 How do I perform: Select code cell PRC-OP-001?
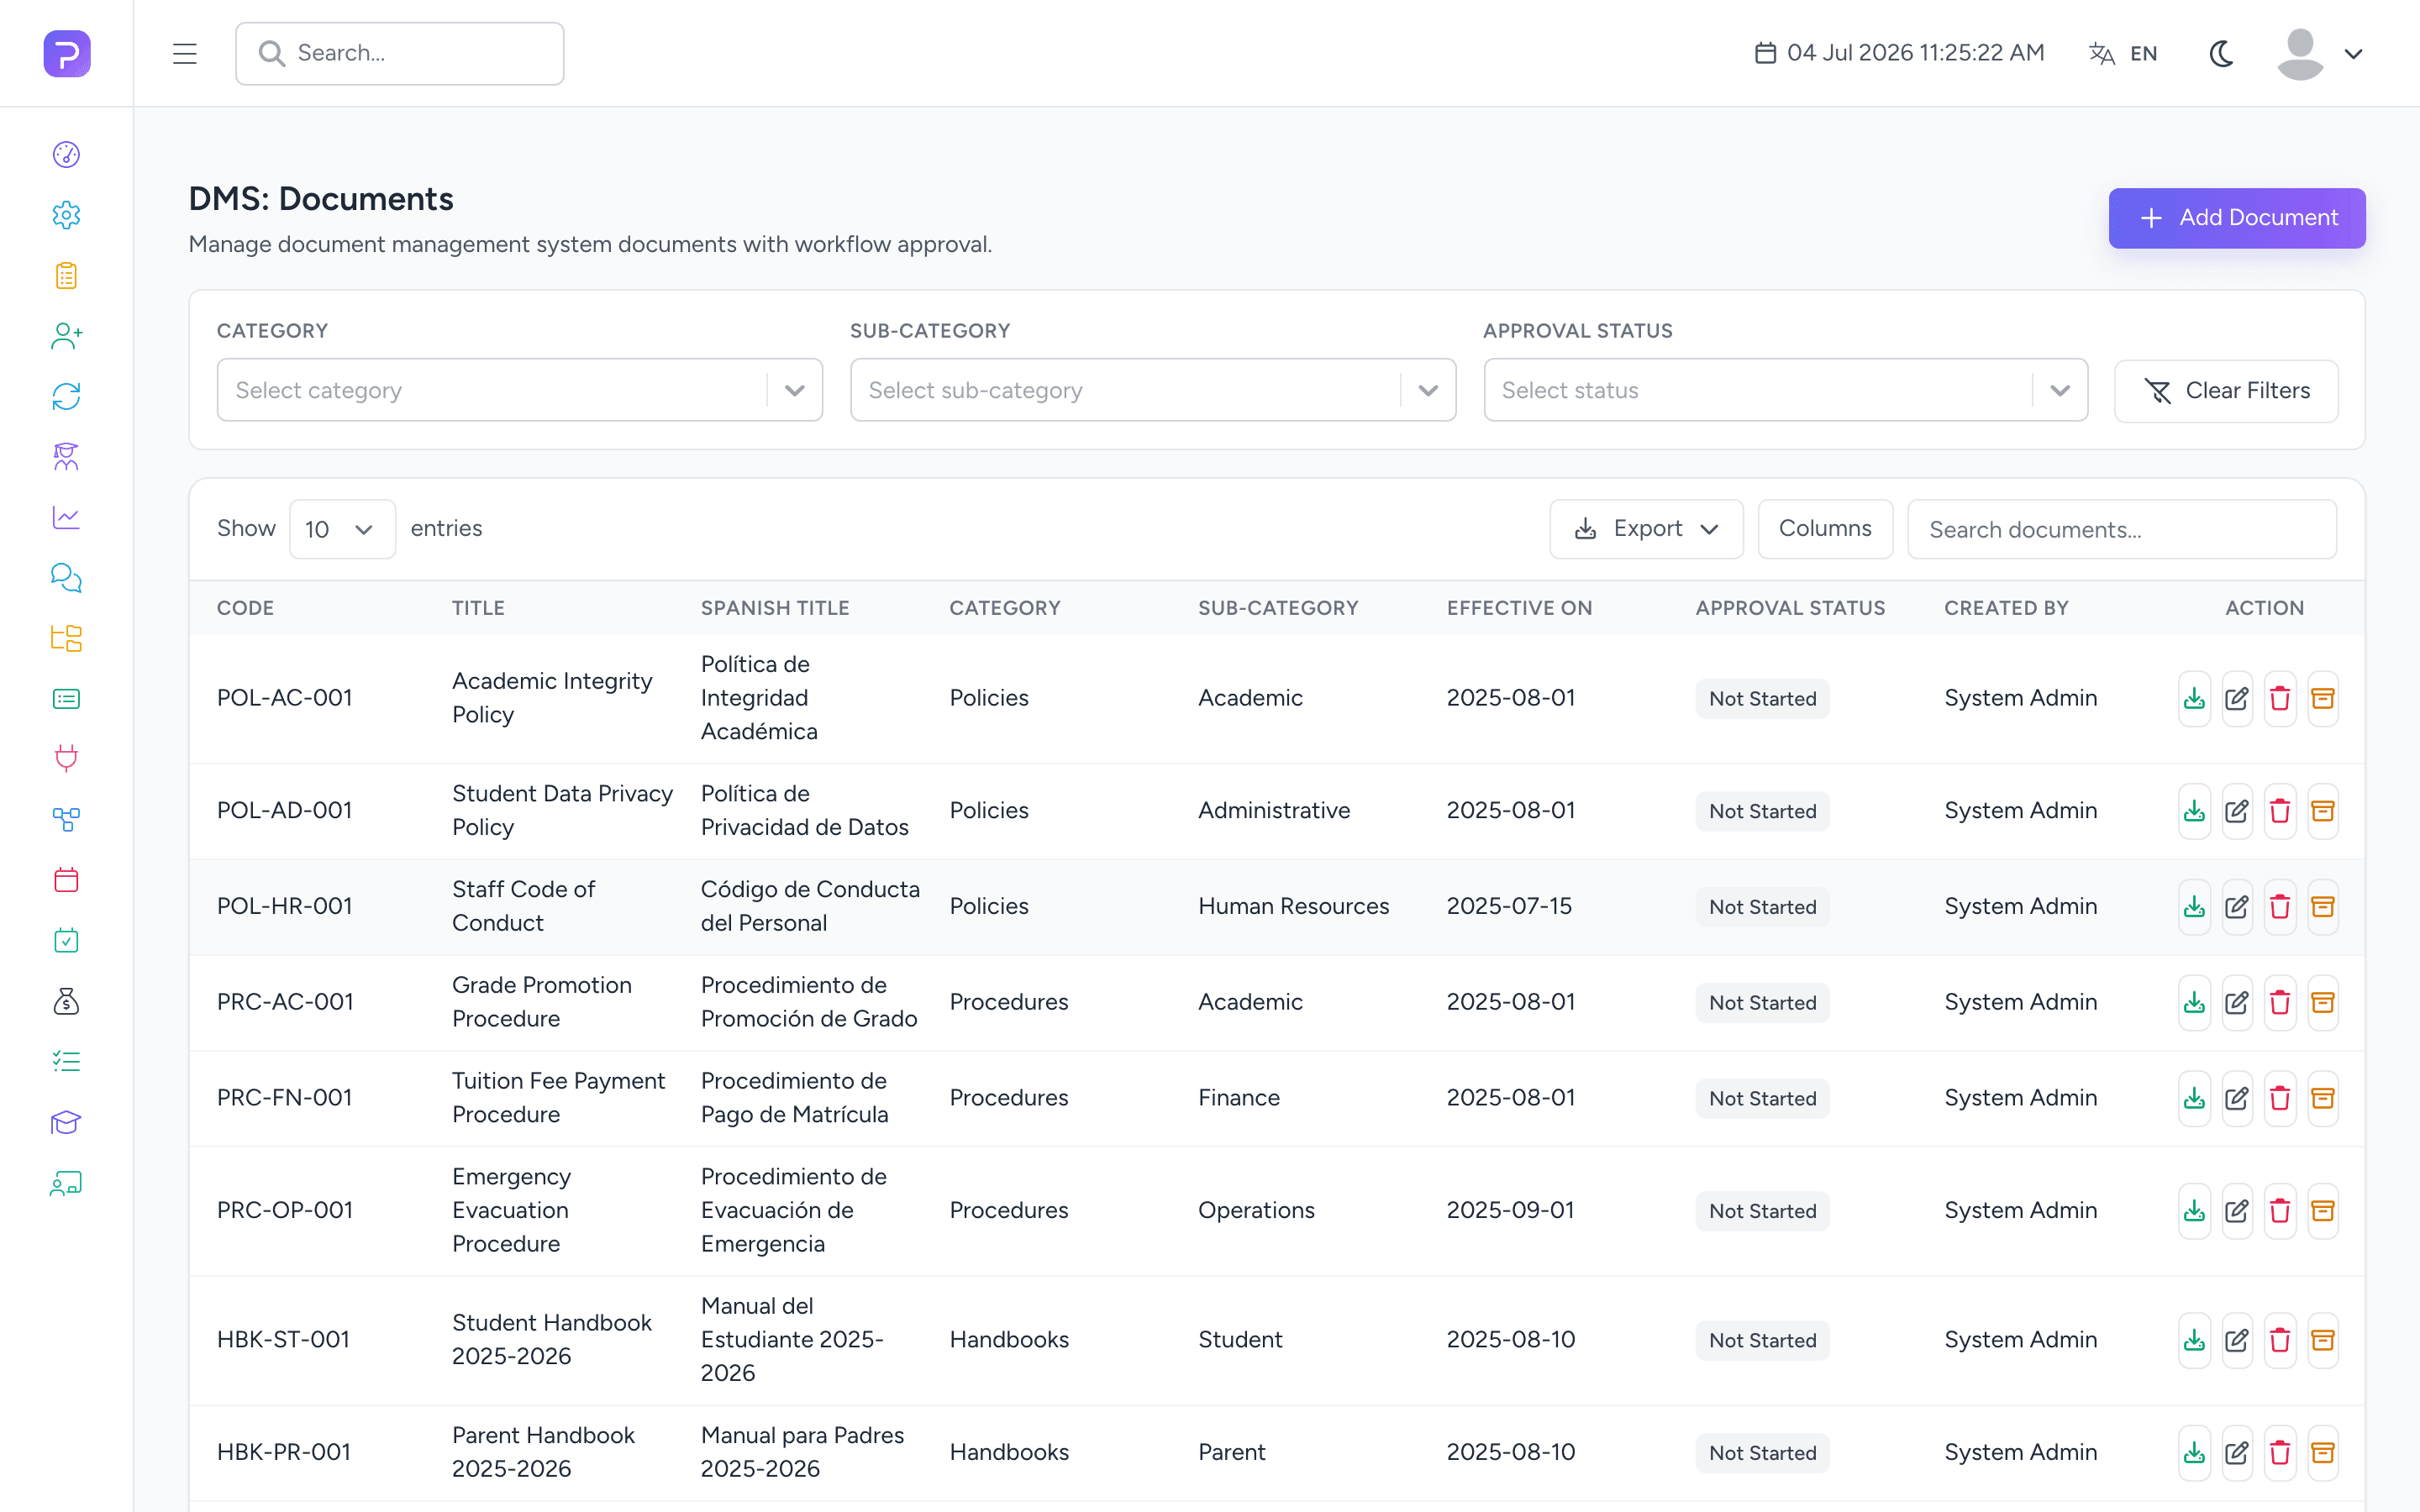click(x=285, y=1210)
